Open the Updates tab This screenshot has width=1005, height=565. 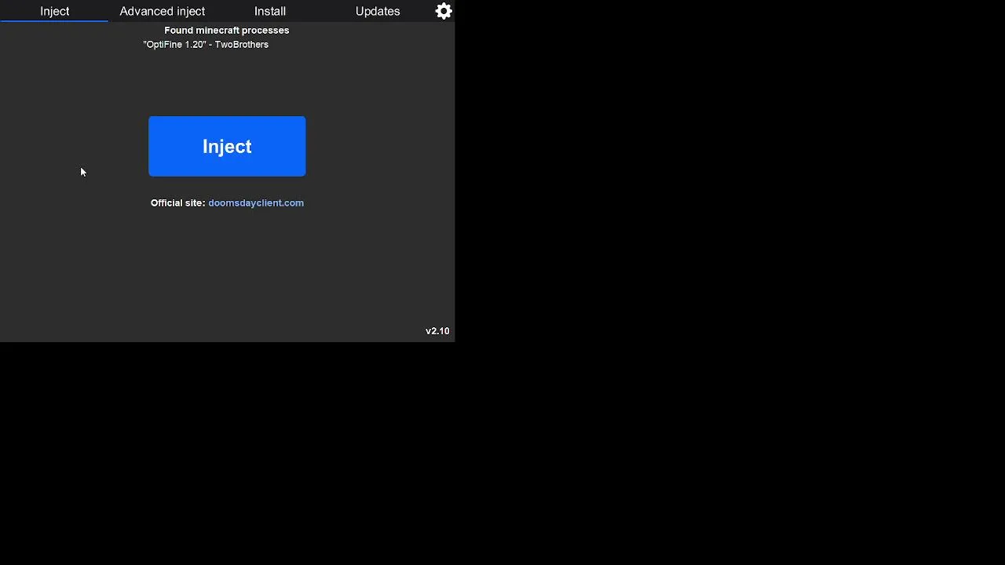click(x=378, y=11)
